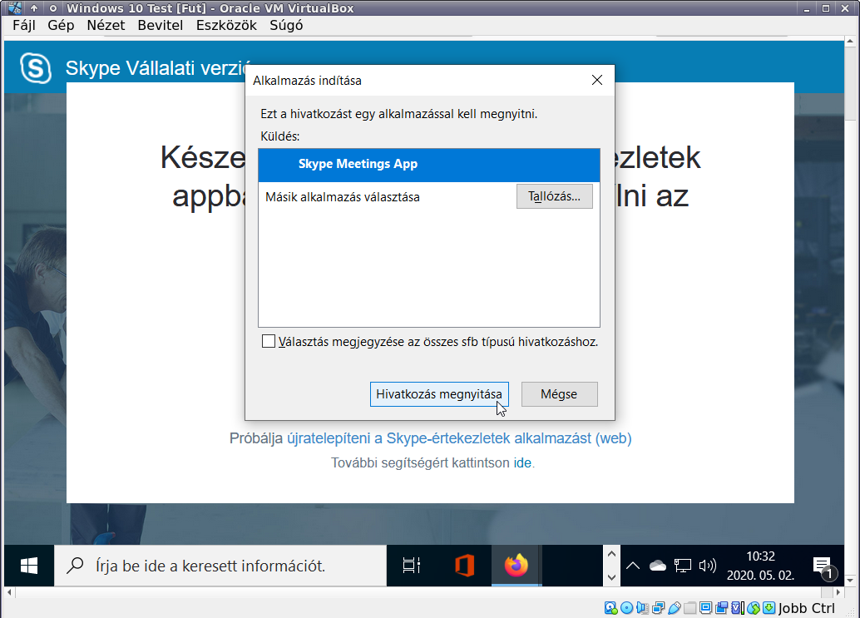Click the titlebar circle (sticky) icon
This screenshot has height=618, width=860.
pyautogui.click(x=53, y=8)
